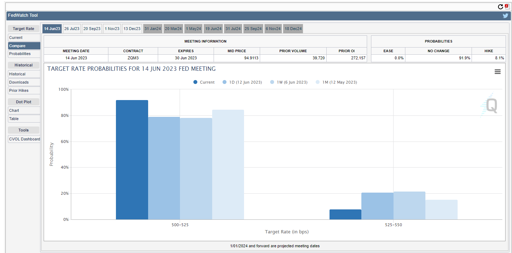The width and height of the screenshot is (512, 253).
Task: Open the Dot Plot Chart view
Action: tap(24, 110)
